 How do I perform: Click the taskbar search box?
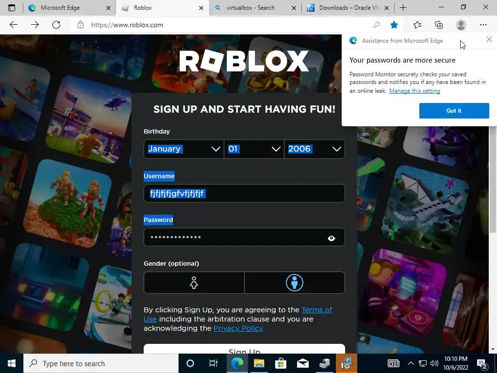point(101,363)
